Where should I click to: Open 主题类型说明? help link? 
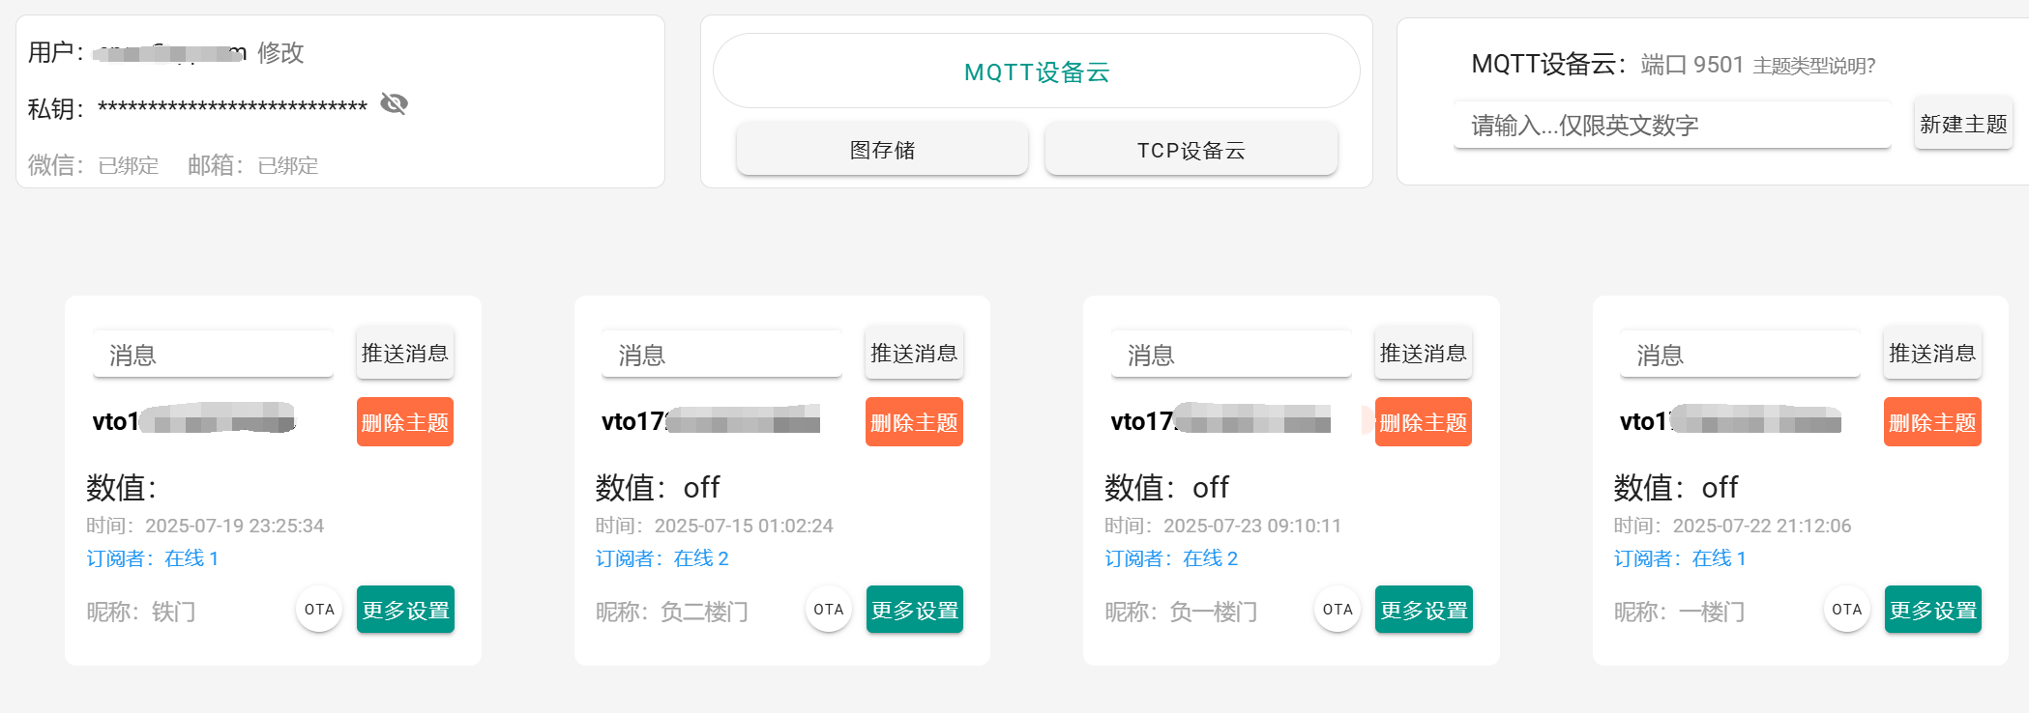1813,66
